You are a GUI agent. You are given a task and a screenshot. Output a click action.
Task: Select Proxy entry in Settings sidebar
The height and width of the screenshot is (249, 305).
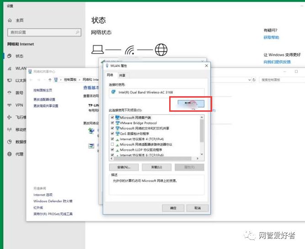click(x=20, y=154)
